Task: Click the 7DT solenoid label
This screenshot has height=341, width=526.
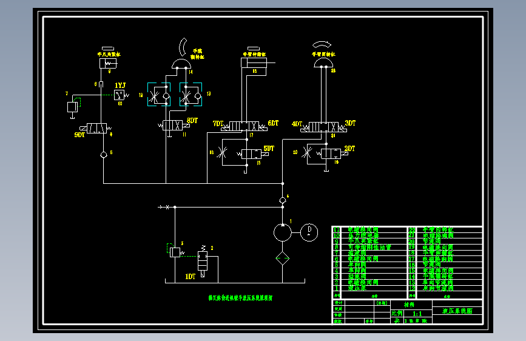Action: tap(218, 124)
